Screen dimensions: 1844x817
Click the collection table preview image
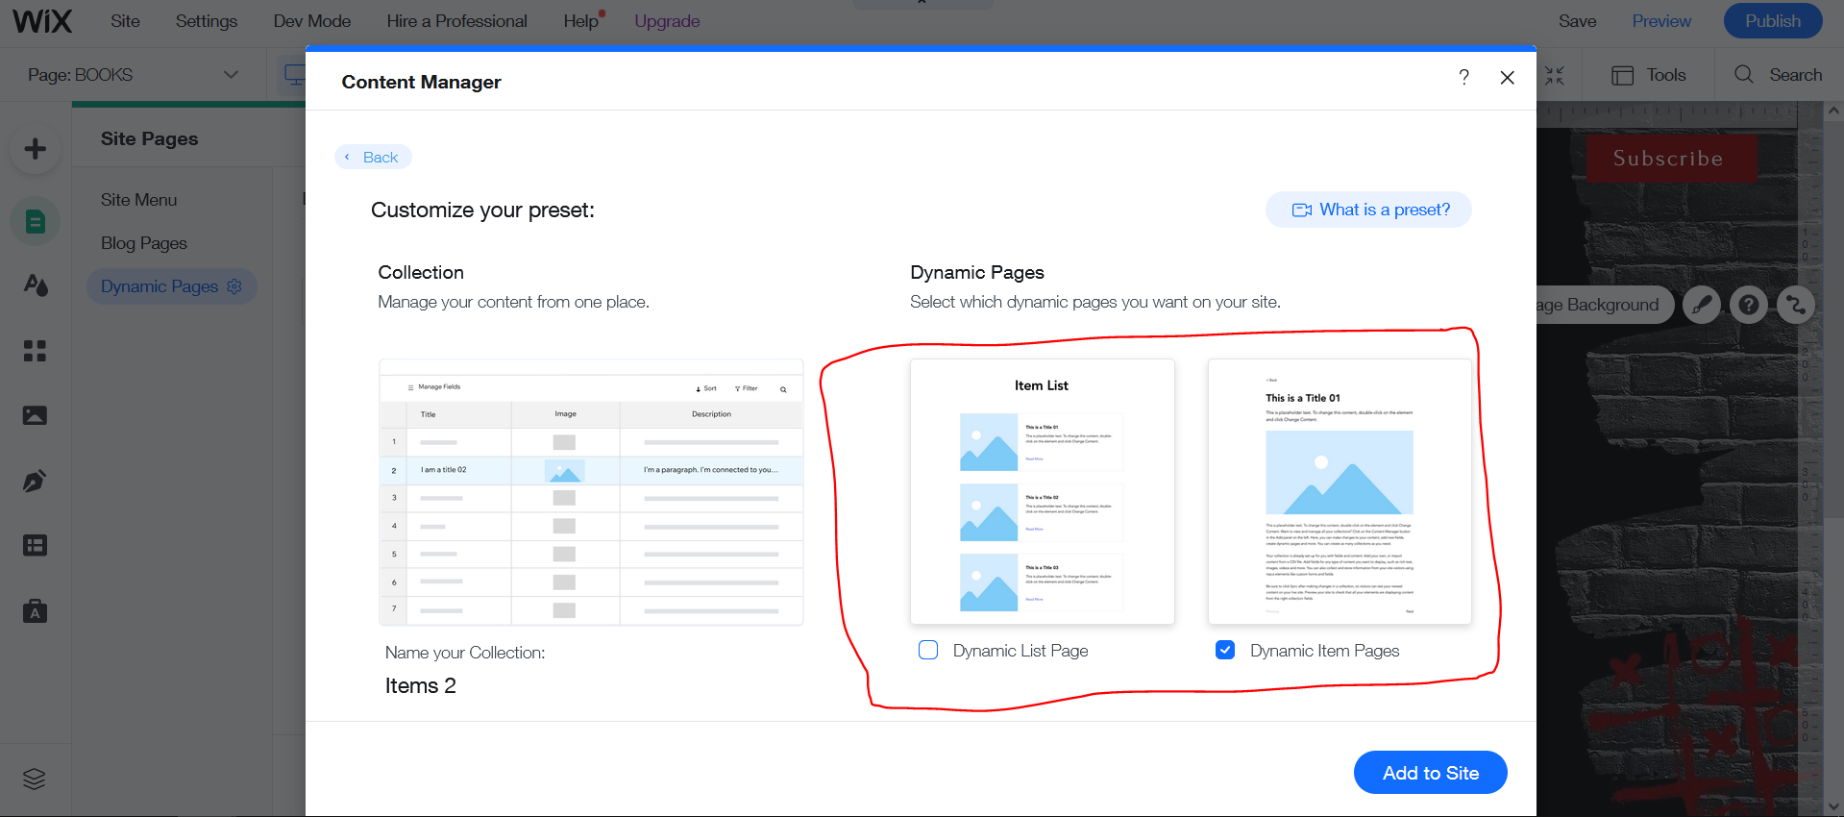click(591, 492)
